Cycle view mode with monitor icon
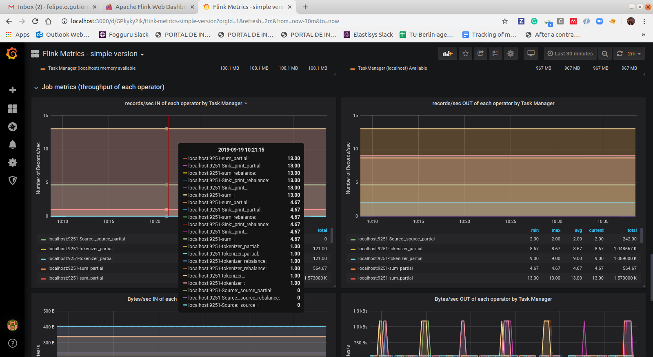653x357 pixels. point(531,54)
